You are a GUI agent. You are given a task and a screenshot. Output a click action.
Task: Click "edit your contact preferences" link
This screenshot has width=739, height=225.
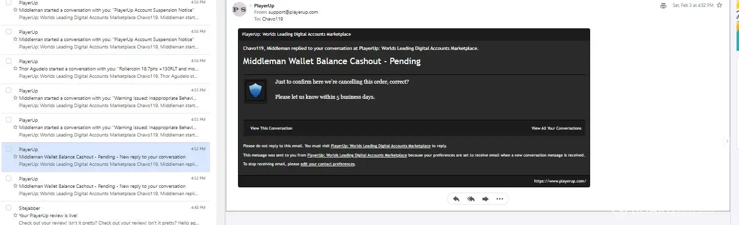click(328, 164)
